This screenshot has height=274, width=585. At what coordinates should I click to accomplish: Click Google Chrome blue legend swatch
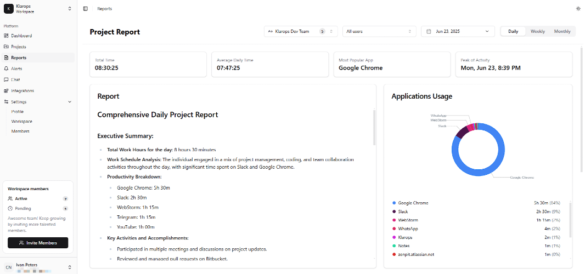pyautogui.click(x=394, y=203)
